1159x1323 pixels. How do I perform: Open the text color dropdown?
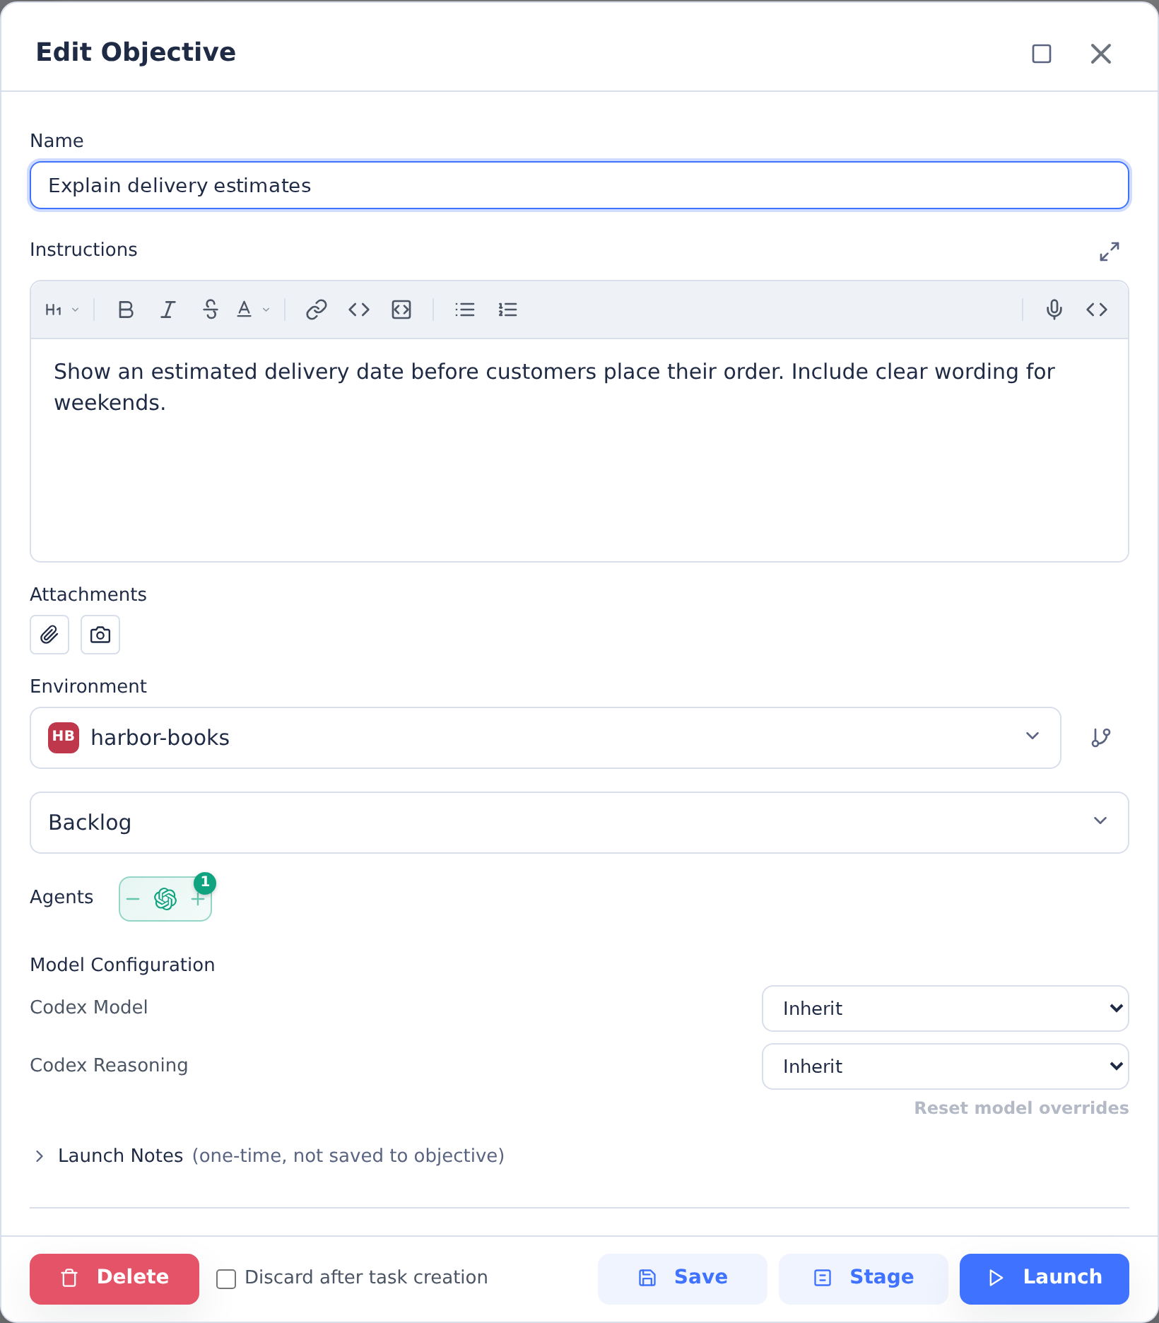point(253,310)
